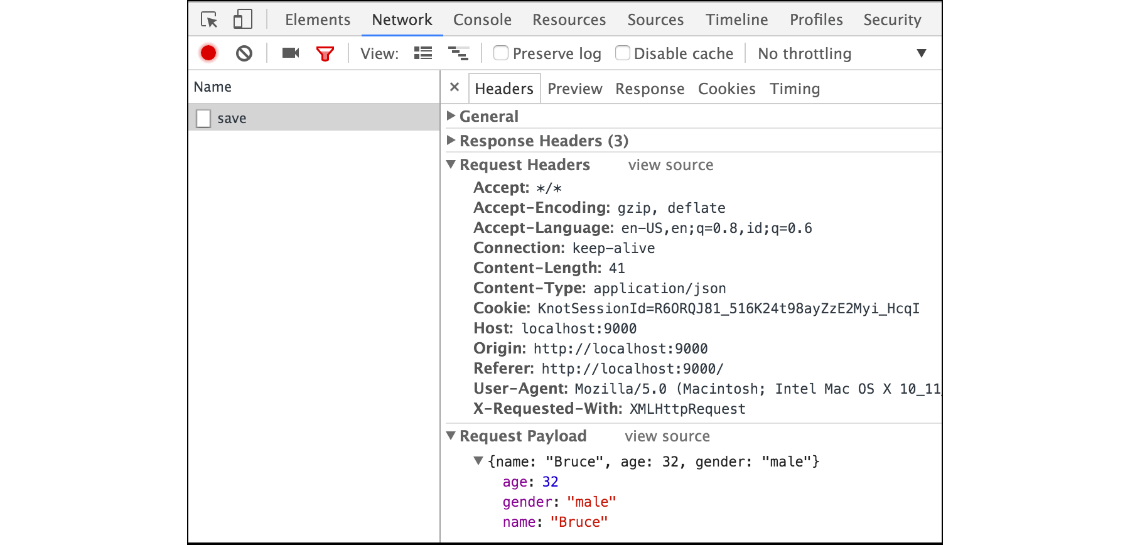The width and height of the screenshot is (1130, 545).
Task: Click the X-Requested-With: XMLHttpRequest line
Action: pyautogui.click(x=610, y=409)
